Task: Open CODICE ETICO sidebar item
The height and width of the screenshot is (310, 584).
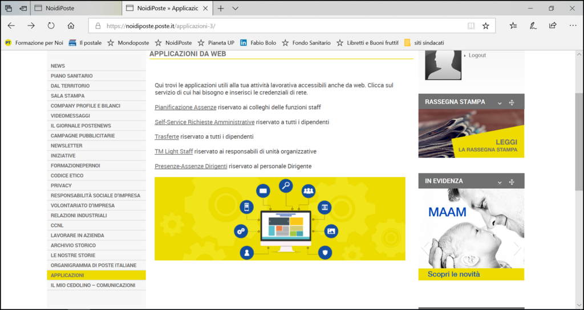Action: (96, 176)
